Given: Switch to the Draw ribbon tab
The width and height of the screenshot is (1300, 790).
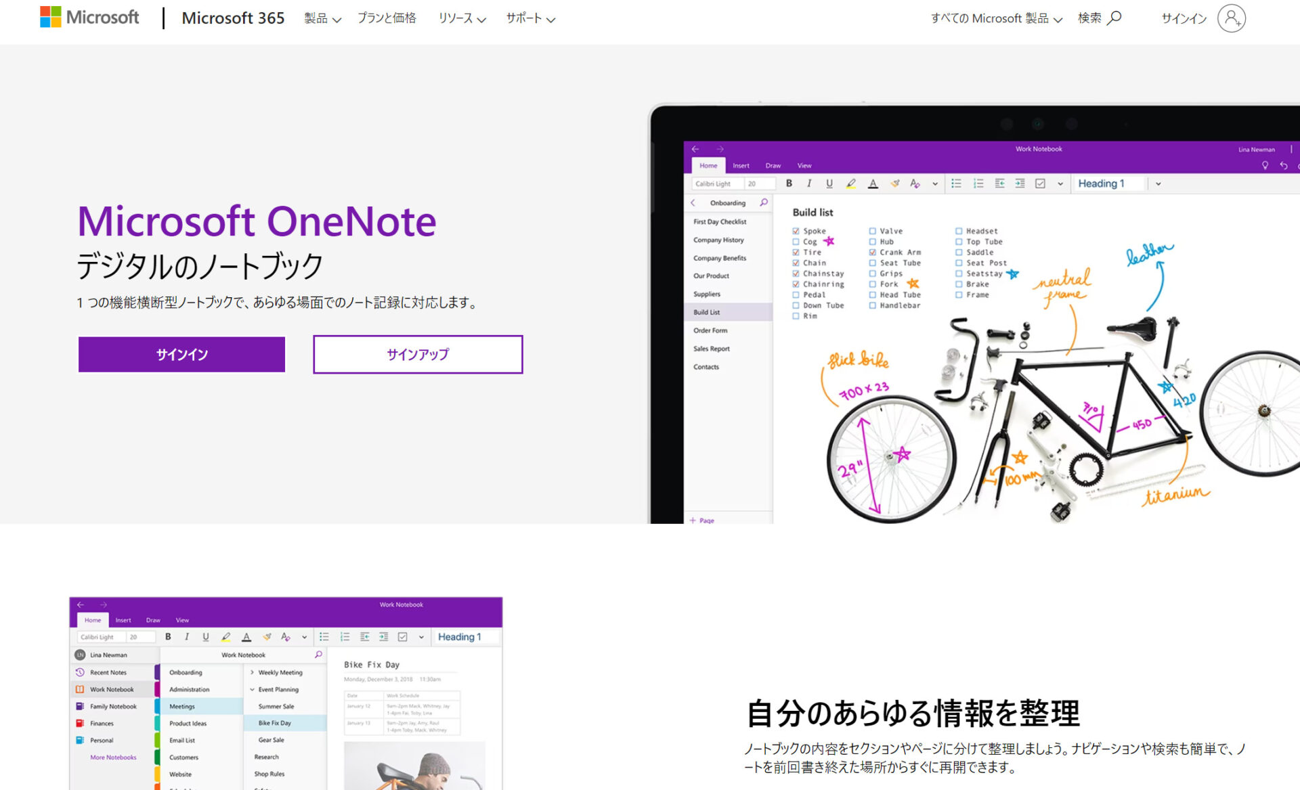Looking at the screenshot, I should [x=773, y=165].
